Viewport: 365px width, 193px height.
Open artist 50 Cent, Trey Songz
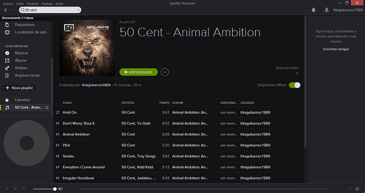pos(138,156)
